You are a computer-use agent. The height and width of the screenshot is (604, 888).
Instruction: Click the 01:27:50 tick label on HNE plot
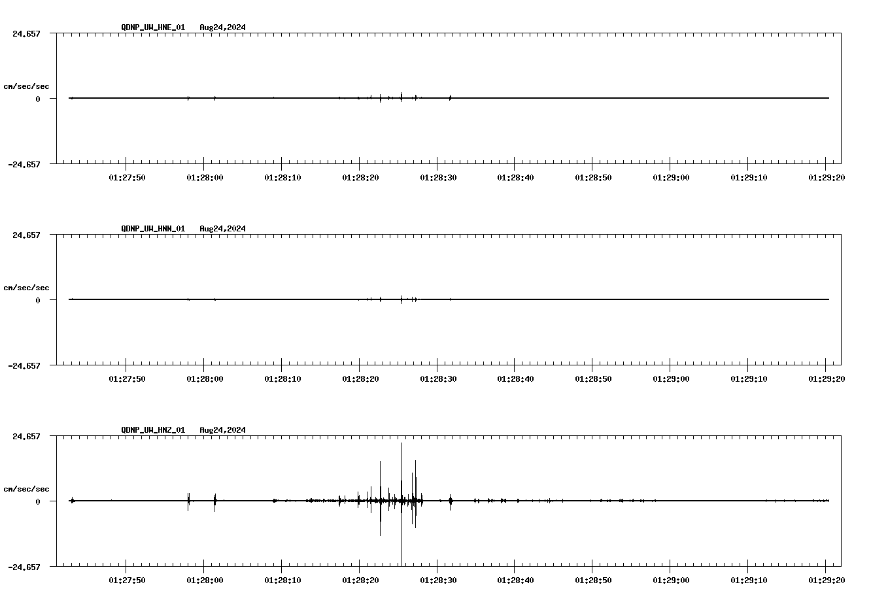click(x=126, y=178)
